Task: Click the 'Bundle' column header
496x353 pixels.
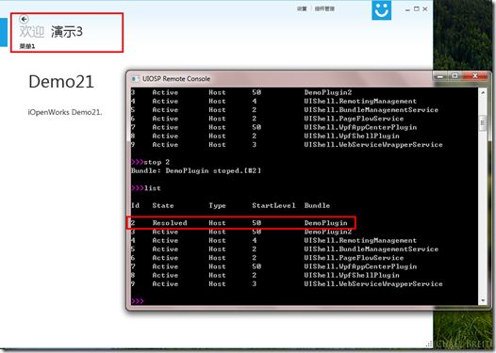Action: pos(317,205)
